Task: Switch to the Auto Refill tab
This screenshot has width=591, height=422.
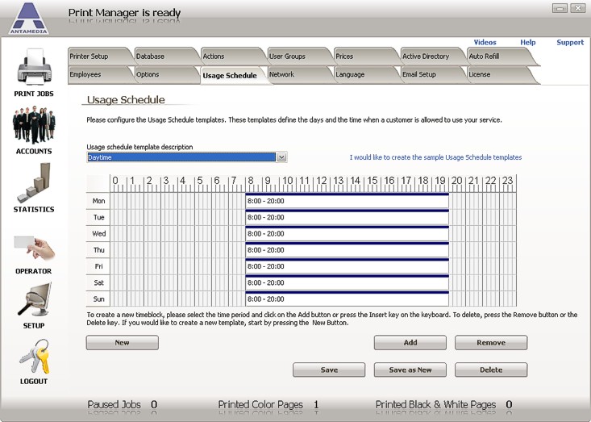Action: pos(497,56)
